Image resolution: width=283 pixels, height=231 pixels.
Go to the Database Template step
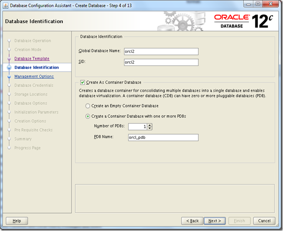[32, 59]
